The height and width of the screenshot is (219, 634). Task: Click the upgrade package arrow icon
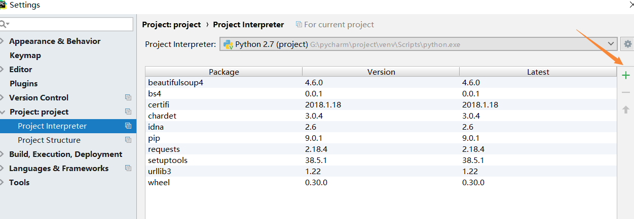(626, 109)
